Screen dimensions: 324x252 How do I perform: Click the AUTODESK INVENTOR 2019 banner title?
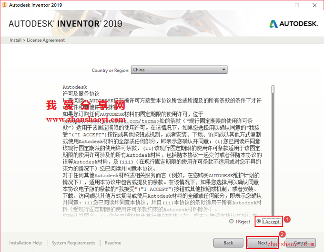pyautogui.click(x=65, y=23)
